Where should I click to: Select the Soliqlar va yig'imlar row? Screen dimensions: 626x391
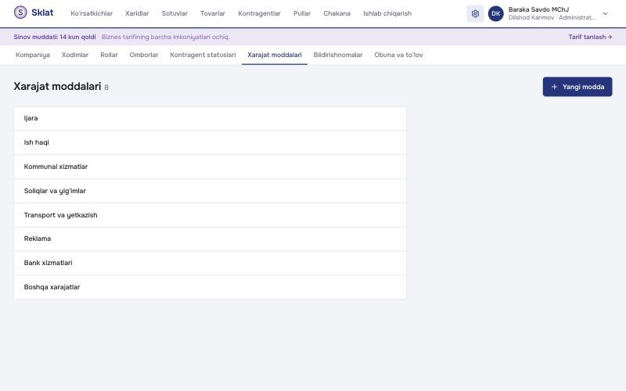click(210, 191)
